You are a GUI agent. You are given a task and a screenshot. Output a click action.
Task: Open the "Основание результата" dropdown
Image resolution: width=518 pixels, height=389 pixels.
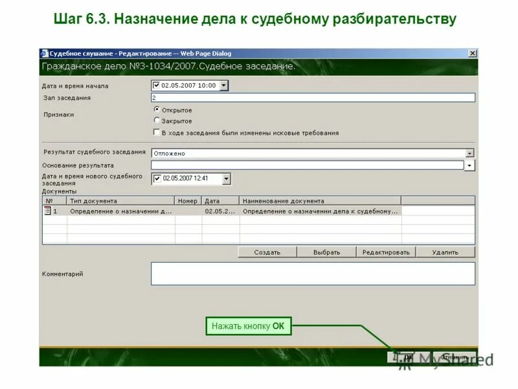click(469, 165)
